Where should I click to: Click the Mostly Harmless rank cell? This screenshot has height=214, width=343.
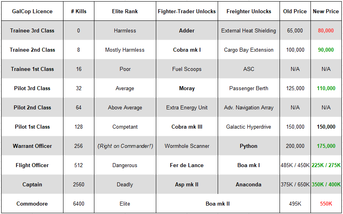[125, 50]
